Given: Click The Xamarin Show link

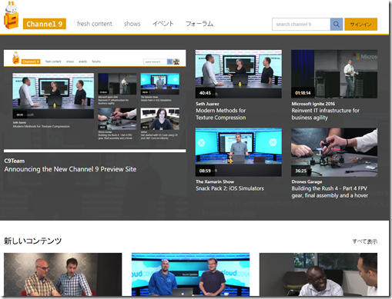Looking at the screenshot, I should tap(215, 181).
